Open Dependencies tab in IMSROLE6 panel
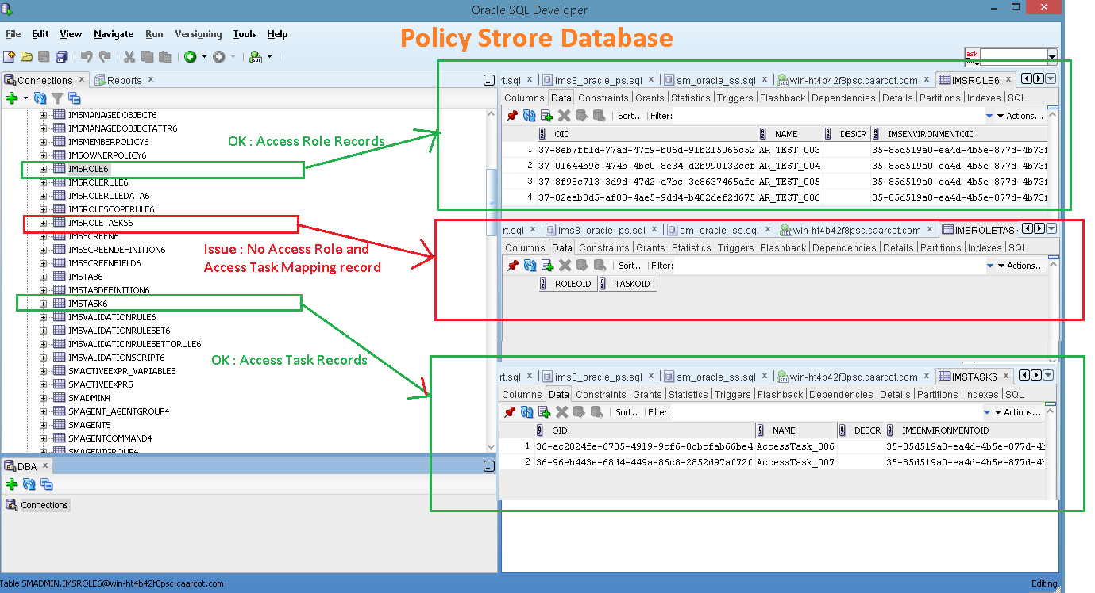1095x593 pixels. click(x=844, y=98)
